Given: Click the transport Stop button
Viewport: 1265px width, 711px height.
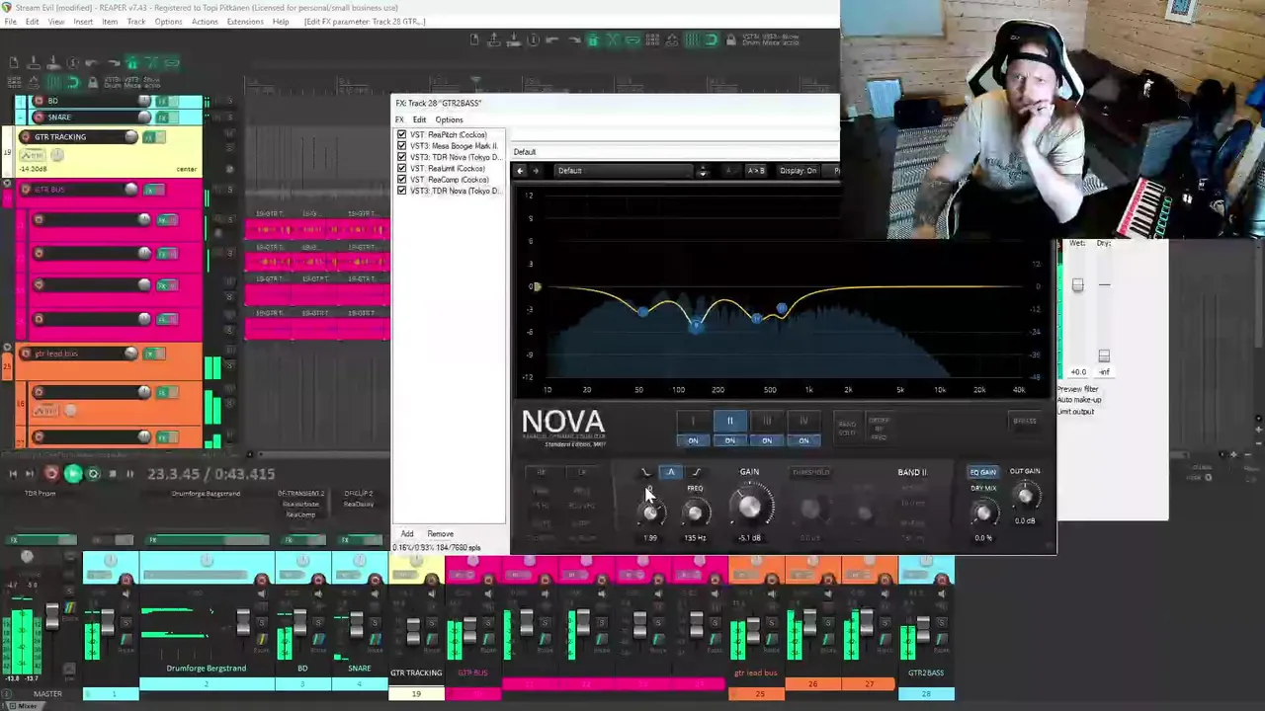Looking at the screenshot, I should [112, 474].
